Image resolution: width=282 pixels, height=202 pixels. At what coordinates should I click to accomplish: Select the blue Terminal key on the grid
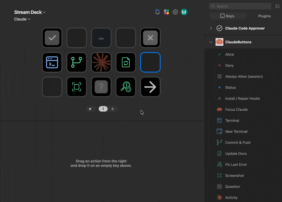click(x=52, y=63)
